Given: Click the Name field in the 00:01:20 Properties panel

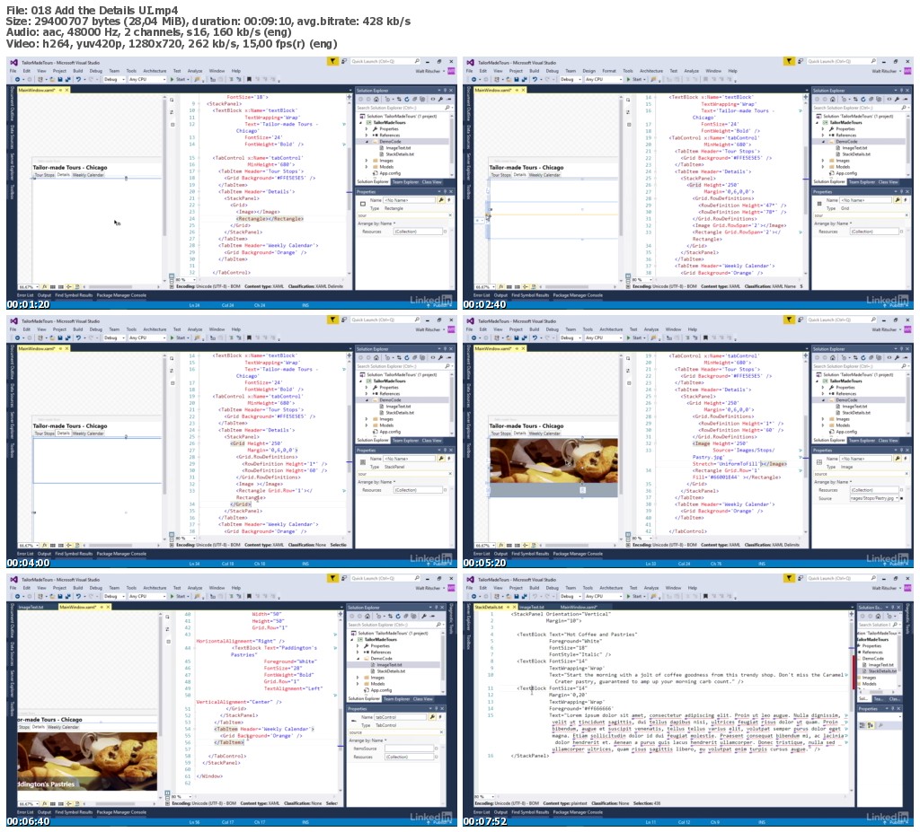Looking at the screenshot, I should click(x=409, y=200).
